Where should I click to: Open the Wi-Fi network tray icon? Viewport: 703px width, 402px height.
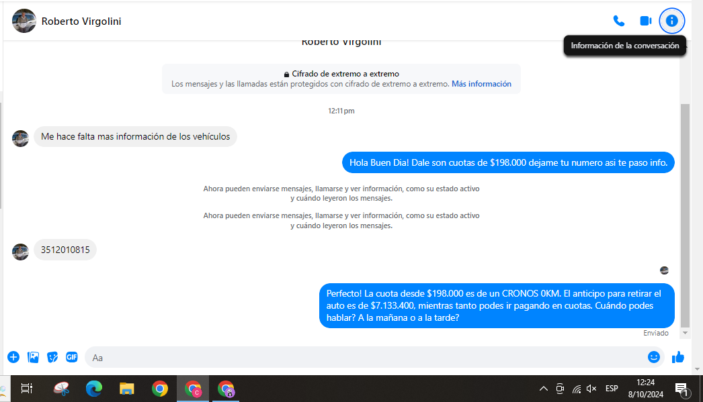click(x=577, y=389)
